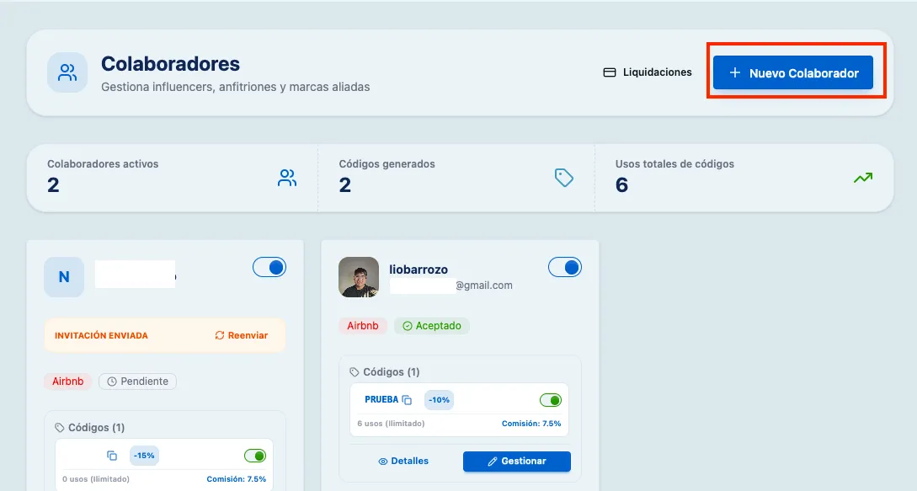
Task: Toggle the N collaborator active switch
Action: (x=269, y=268)
